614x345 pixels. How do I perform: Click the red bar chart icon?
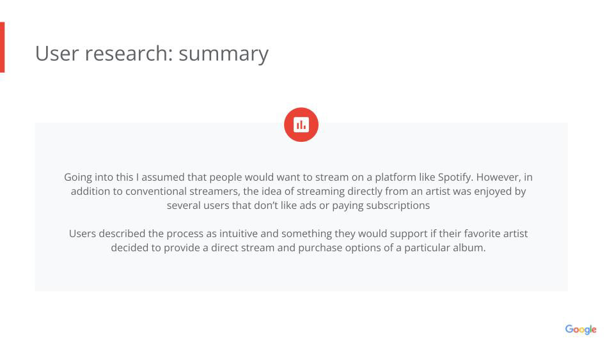click(301, 125)
